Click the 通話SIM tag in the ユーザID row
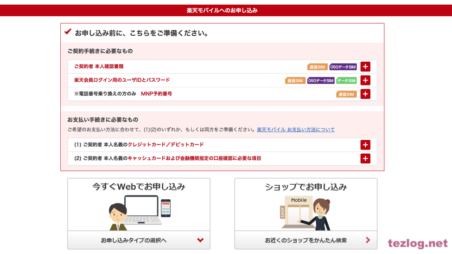The image size is (452, 254). pos(295,80)
